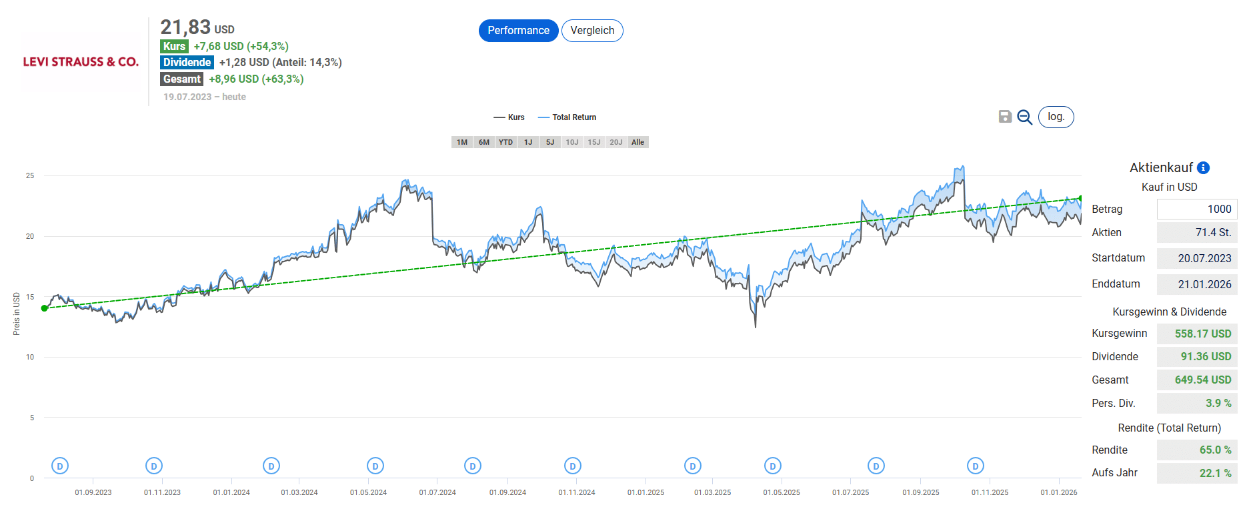Image resolution: width=1249 pixels, height=507 pixels.
Task: Toggle the Kurs series in legend
Action: pyautogui.click(x=509, y=117)
